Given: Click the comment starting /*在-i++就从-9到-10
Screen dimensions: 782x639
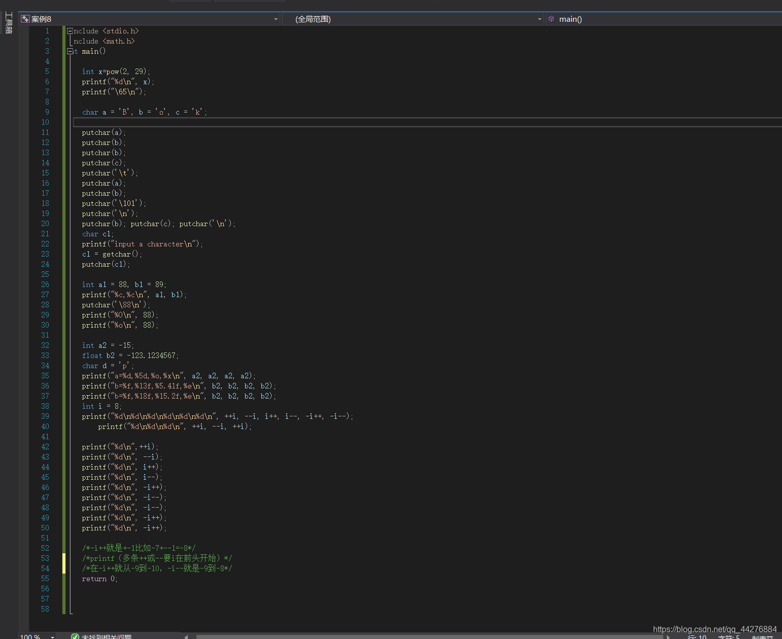Looking at the screenshot, I should (157, 569).
